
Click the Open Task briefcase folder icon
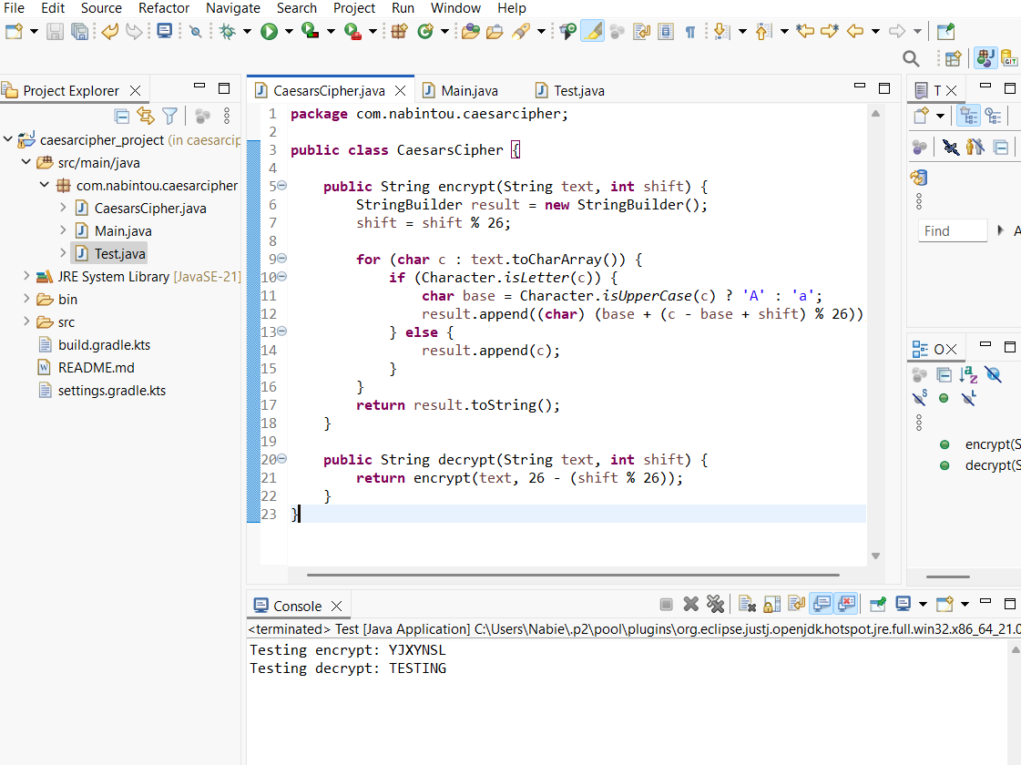pos(495,31)
